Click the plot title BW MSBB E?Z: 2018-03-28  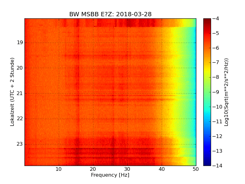110,14
